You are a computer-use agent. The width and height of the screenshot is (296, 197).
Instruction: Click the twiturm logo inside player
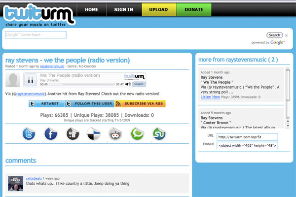click(134, 76)
